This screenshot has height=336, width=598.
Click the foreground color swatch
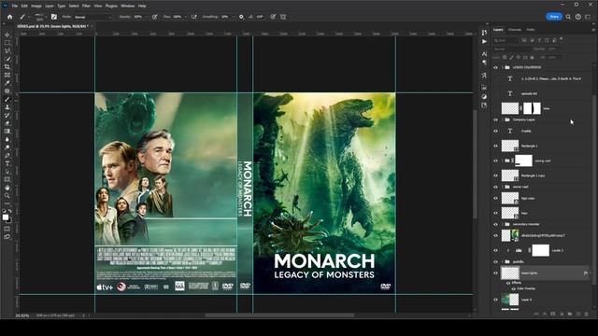(6, 217)
